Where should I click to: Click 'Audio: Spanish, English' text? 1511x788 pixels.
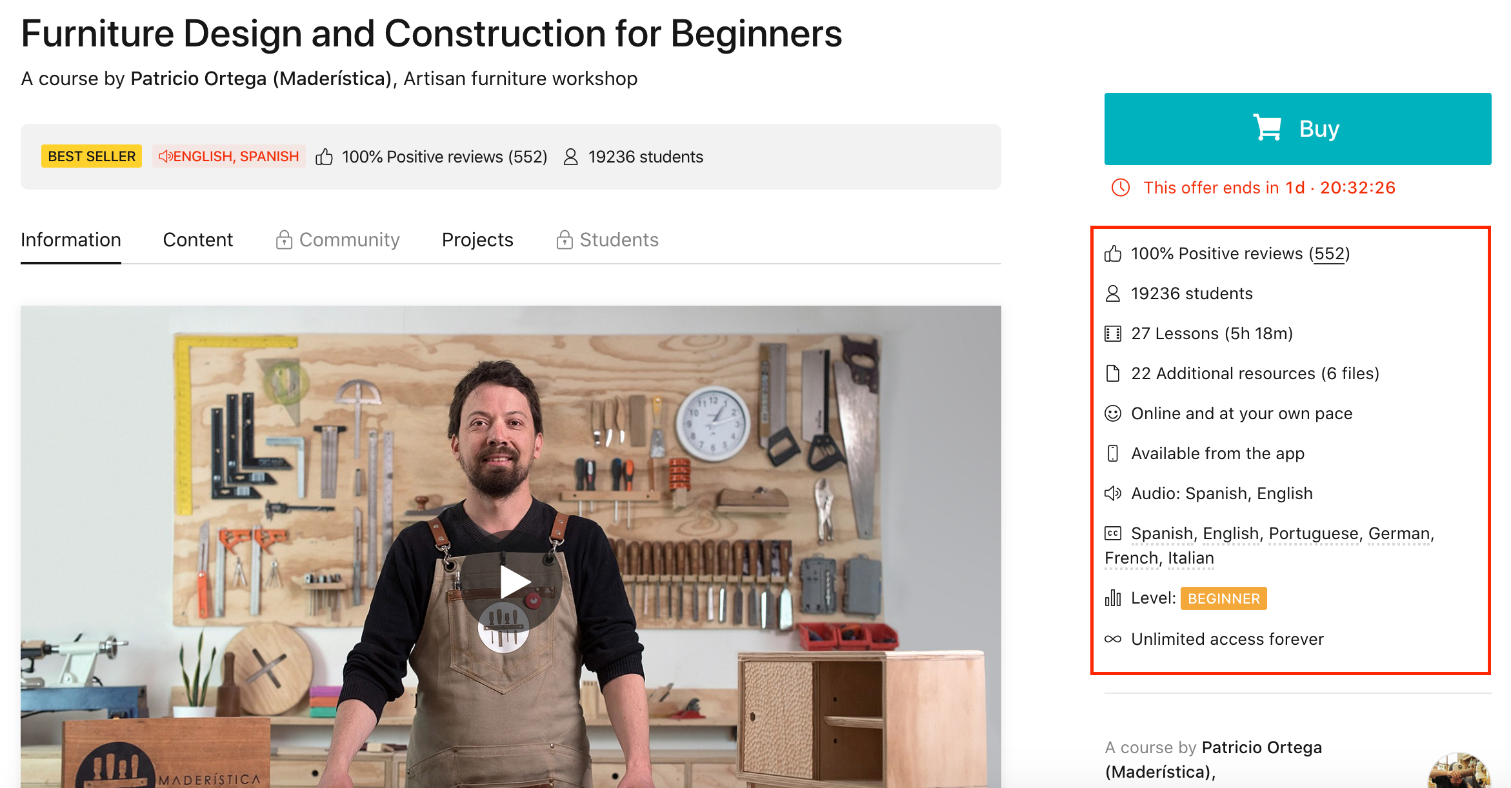1222,493
